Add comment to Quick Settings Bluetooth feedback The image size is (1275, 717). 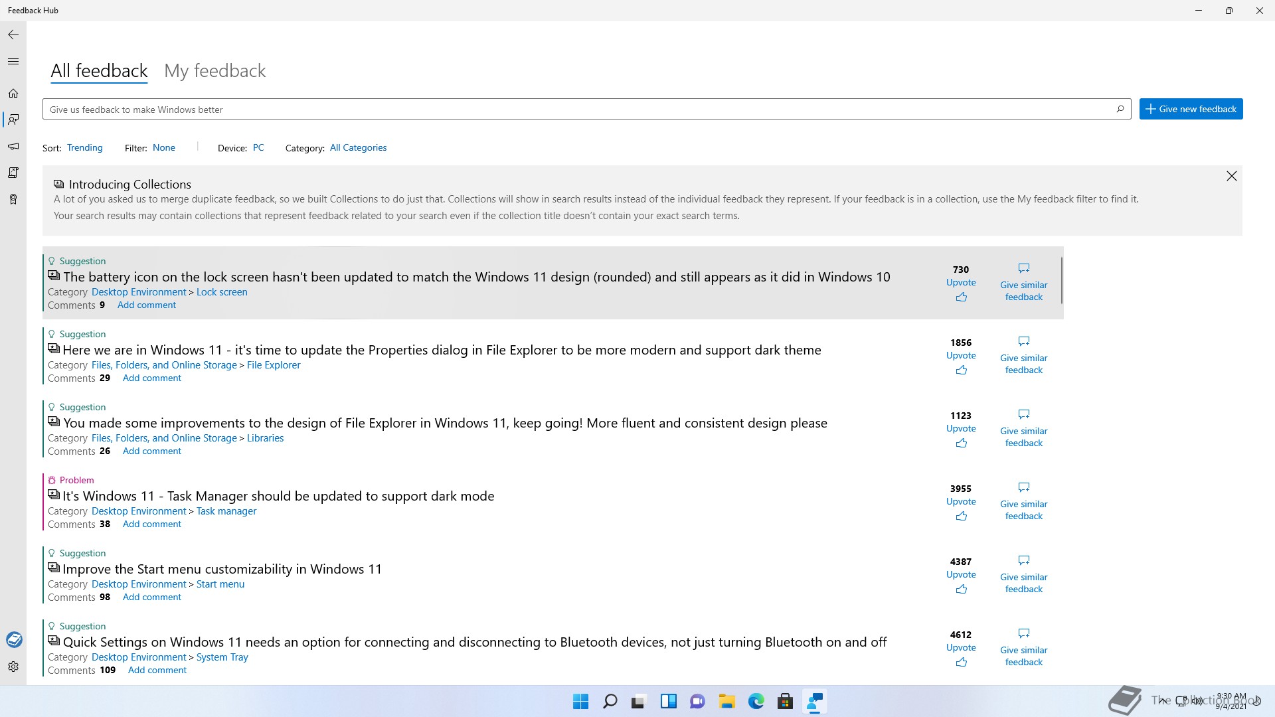[157, 670]
